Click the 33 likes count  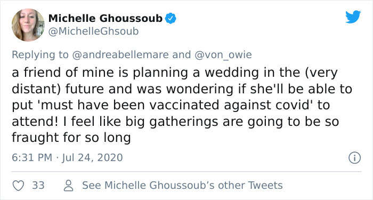tap(38, 186)
